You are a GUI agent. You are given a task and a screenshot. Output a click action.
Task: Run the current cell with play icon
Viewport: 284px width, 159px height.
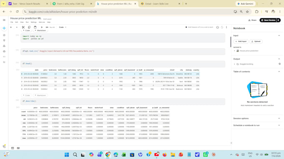(42, 27)
